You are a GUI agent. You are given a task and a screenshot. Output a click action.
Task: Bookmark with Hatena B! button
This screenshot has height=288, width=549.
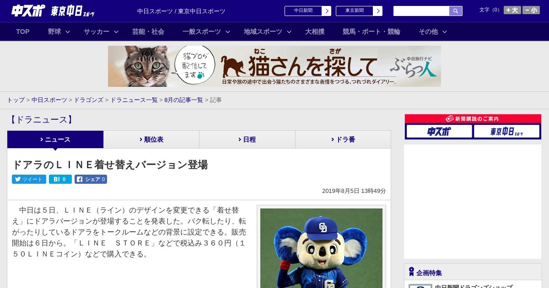tap(60, 179)
